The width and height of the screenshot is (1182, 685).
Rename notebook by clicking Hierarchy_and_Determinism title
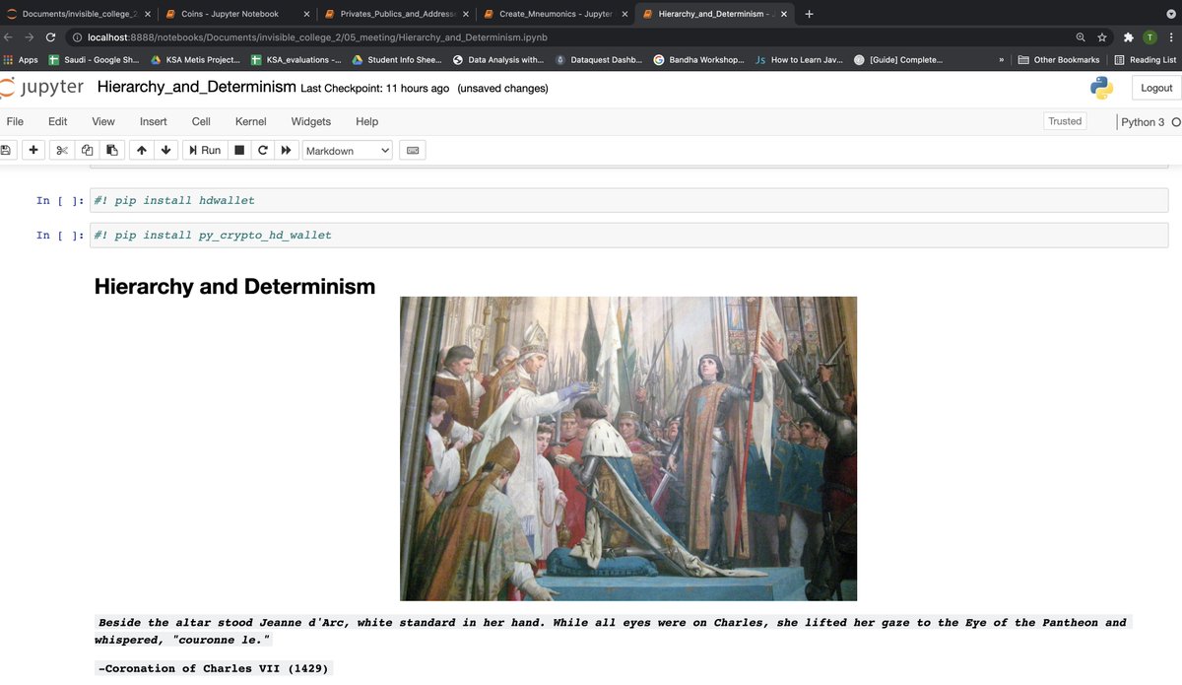coord(197,87)
